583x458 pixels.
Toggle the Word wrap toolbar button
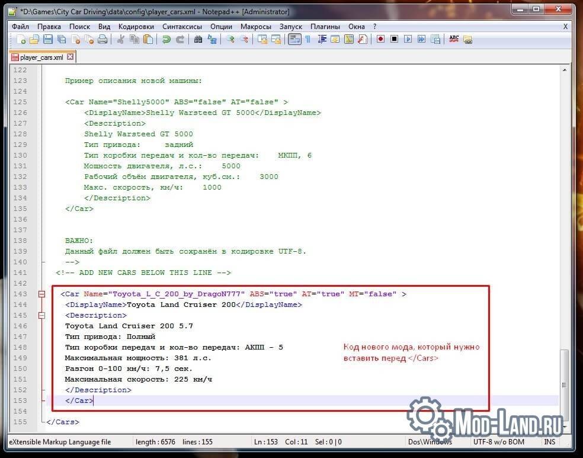[x=294, y=39]
